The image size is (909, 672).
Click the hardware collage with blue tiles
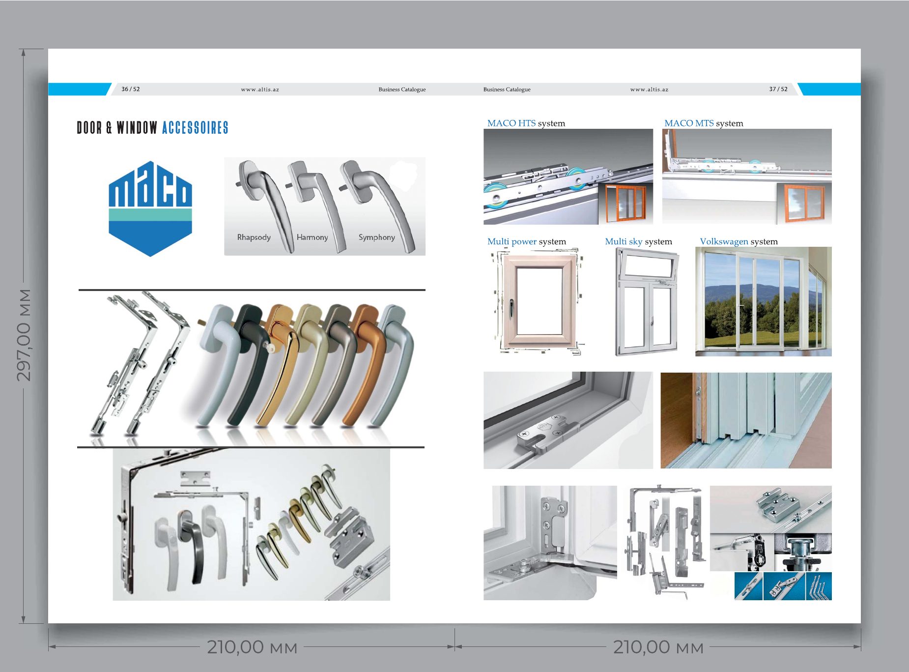tap(771, 543)
